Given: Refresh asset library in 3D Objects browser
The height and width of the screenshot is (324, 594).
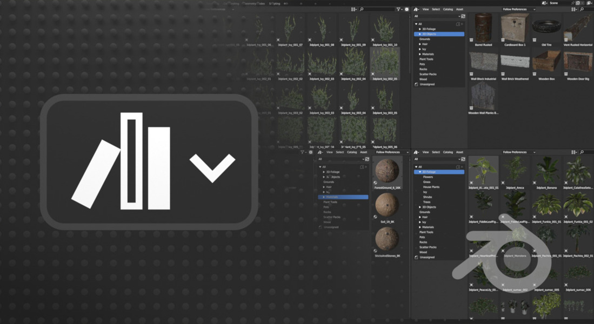Looking at the screenshot, I should point(463,16).
